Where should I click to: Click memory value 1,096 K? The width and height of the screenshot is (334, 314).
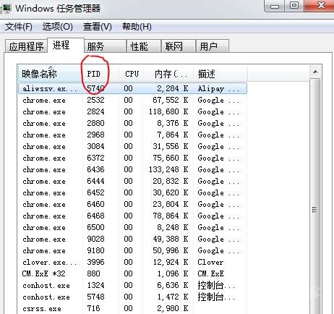pos(173,273)
